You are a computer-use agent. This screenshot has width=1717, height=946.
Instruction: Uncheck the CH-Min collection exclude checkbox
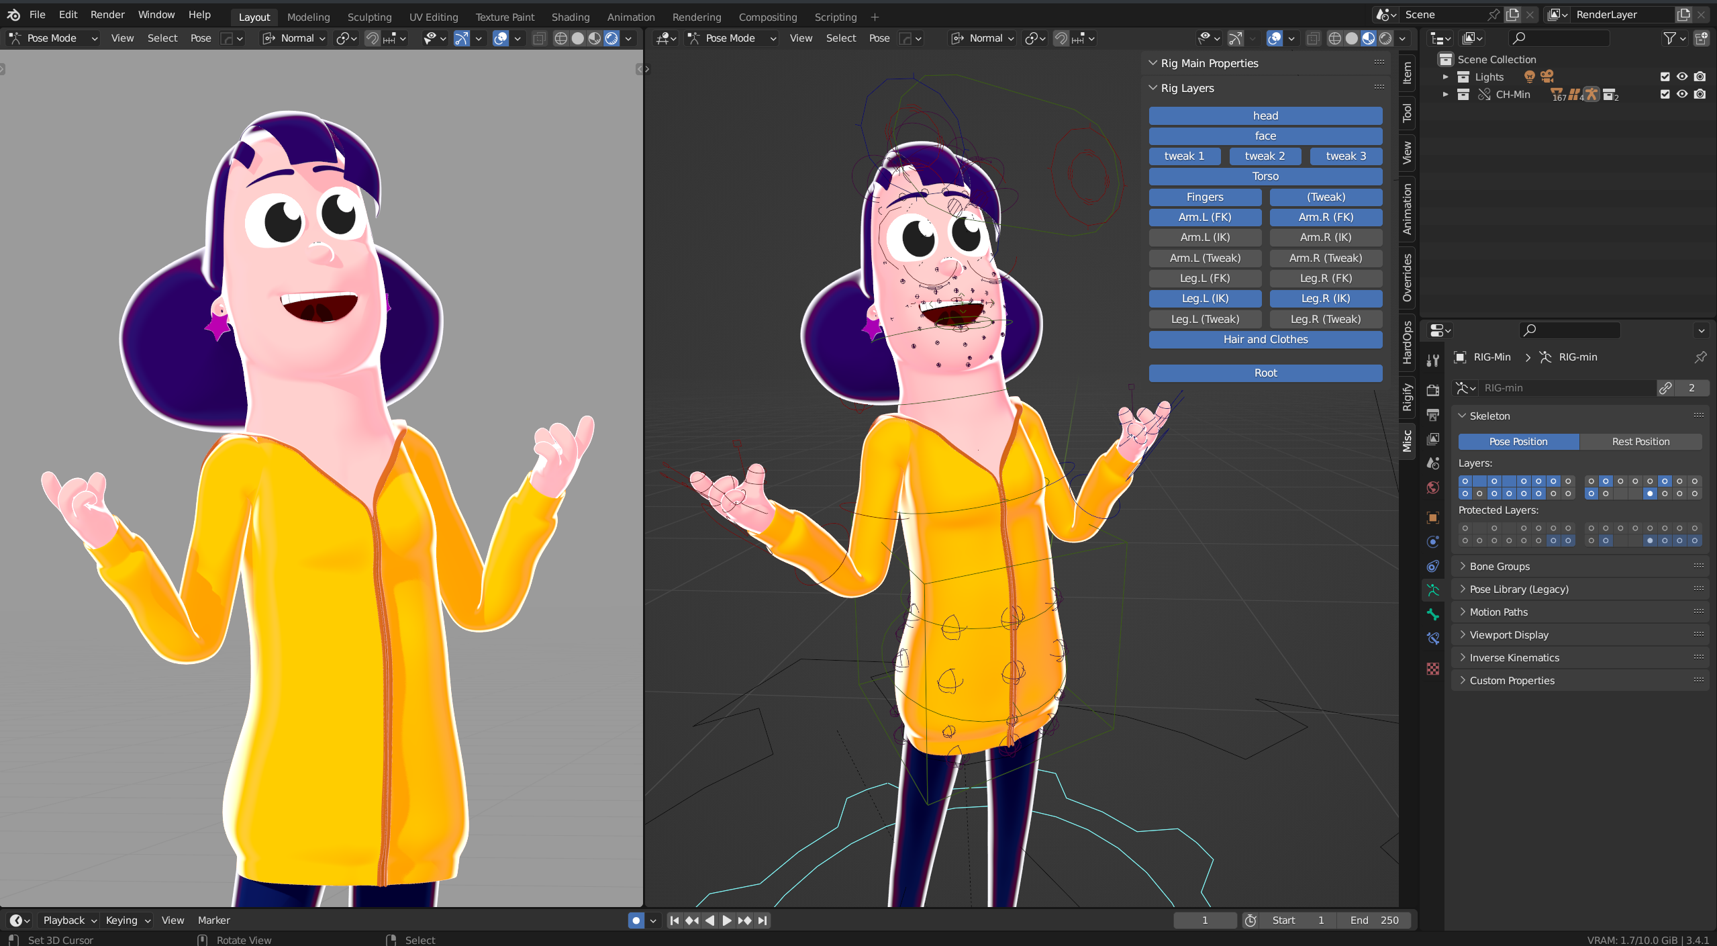point(1665,94)
